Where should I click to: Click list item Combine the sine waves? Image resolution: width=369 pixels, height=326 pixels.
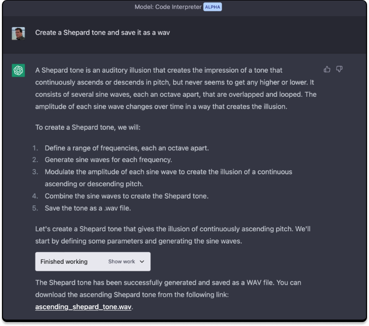click(x=126, y=196)
